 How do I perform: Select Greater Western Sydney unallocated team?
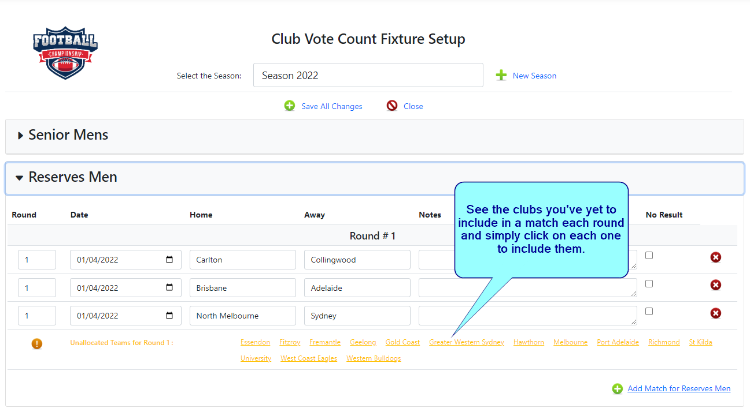coord(467,342)
